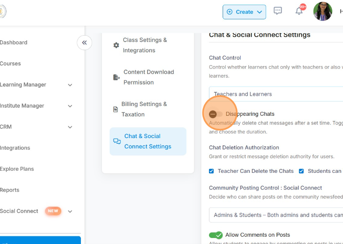Viewport: 343px width, 244px height.
Task: Open the notifications bell icon
Action: [299, 12]
